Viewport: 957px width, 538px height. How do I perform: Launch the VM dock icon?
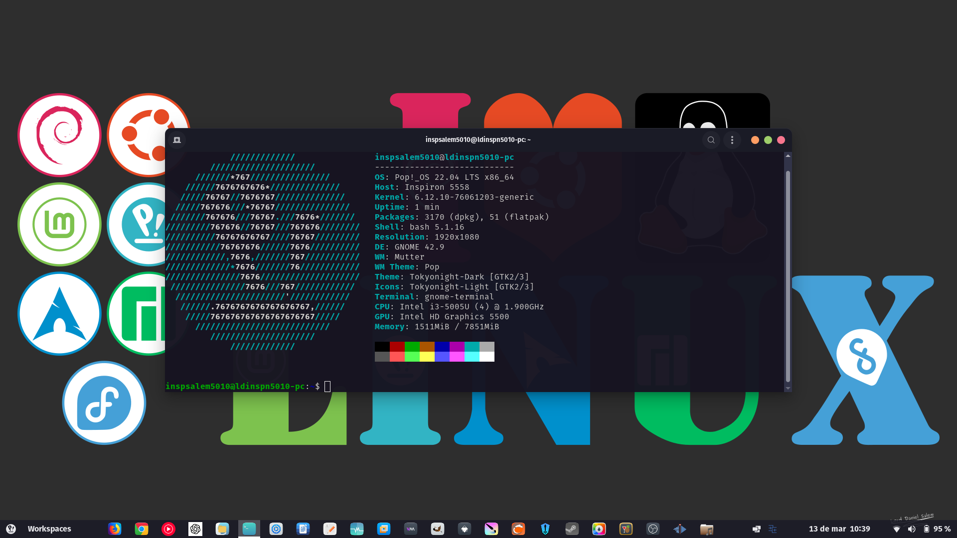click(411, 529)
